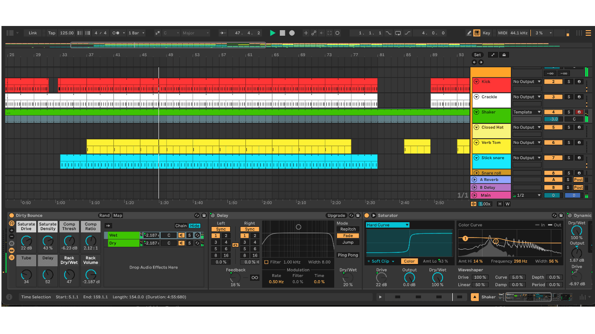Enter Key mapping mode
595x334 pixels.
click(x=486, y=33)
